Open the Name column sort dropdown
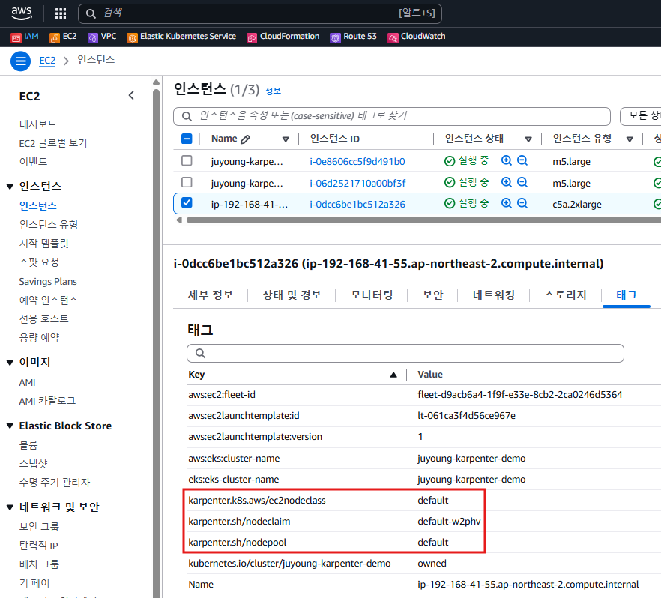 (286, 139)
